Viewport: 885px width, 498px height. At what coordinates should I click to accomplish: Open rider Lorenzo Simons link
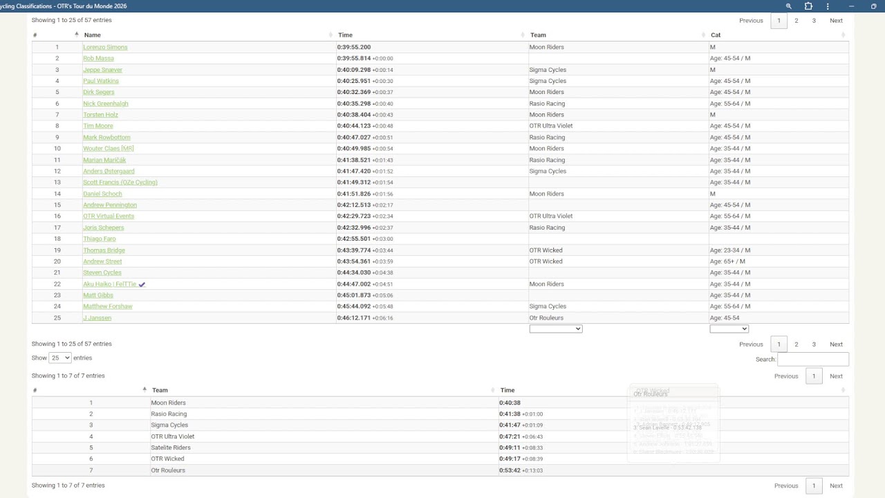tap(105, 47)
